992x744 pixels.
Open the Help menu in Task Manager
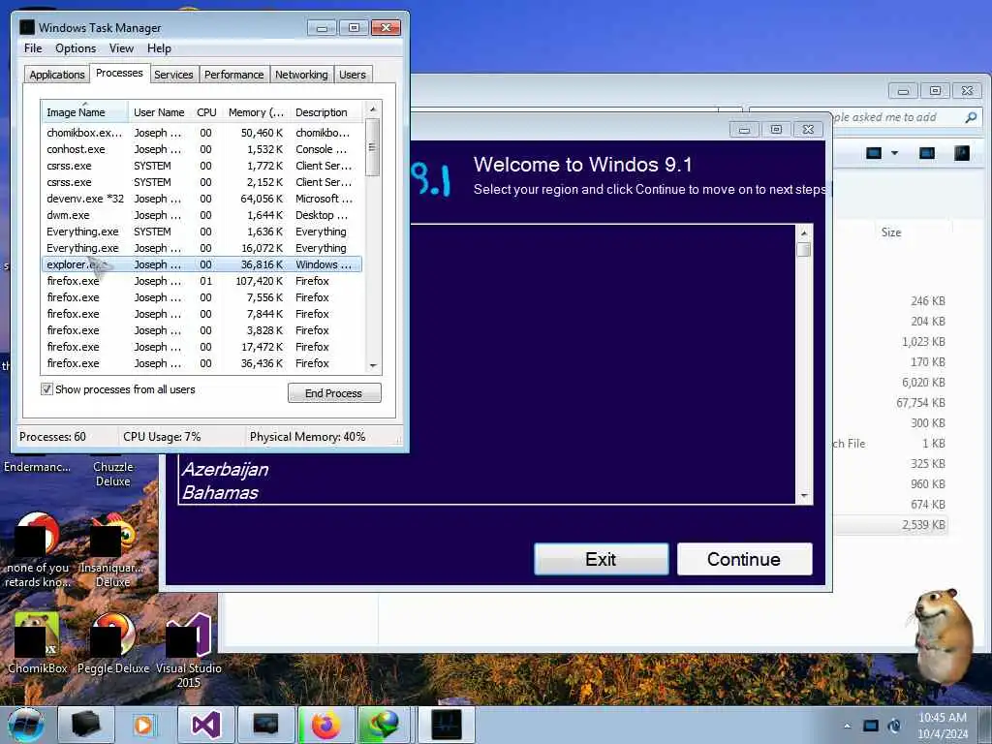(159, 48)
